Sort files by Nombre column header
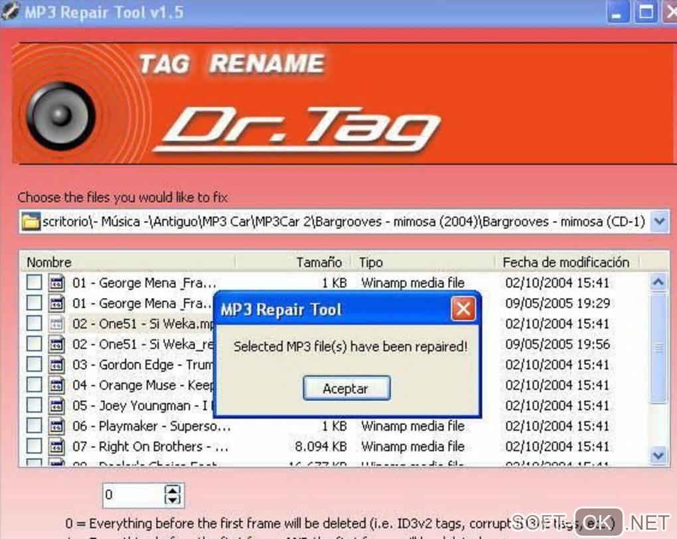The image size is (677, 539). pos(127,262)
